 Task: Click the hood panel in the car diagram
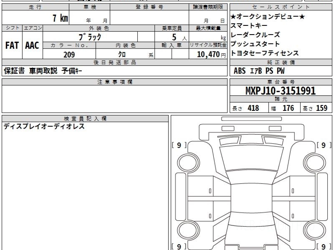tap(252, 158)
